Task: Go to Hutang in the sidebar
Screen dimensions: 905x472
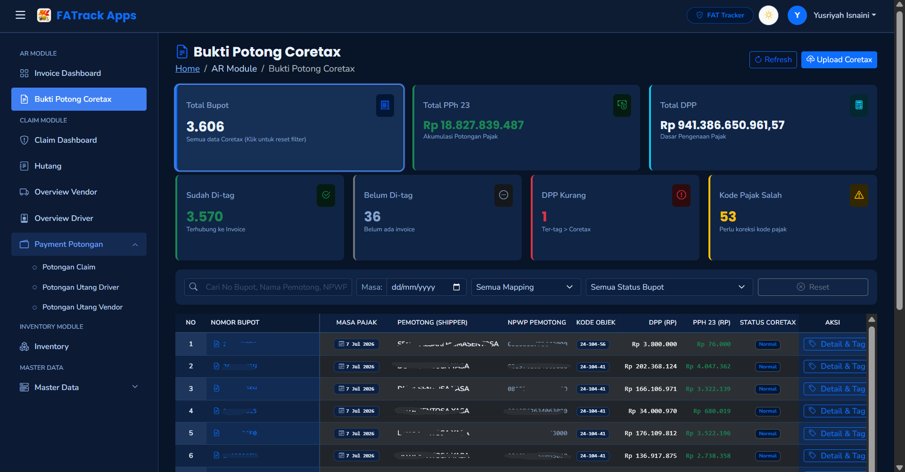Action: click(x=79, y=166)
